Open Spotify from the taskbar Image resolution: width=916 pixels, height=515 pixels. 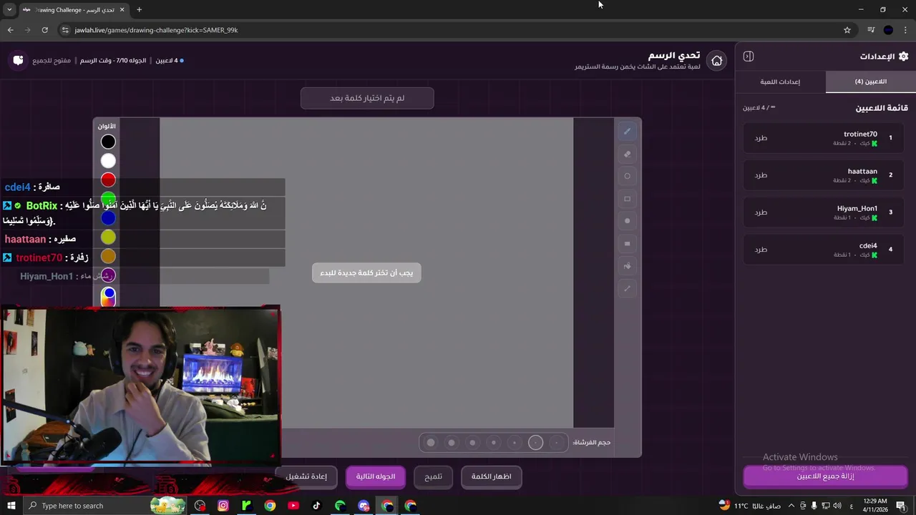coord(340,506)
